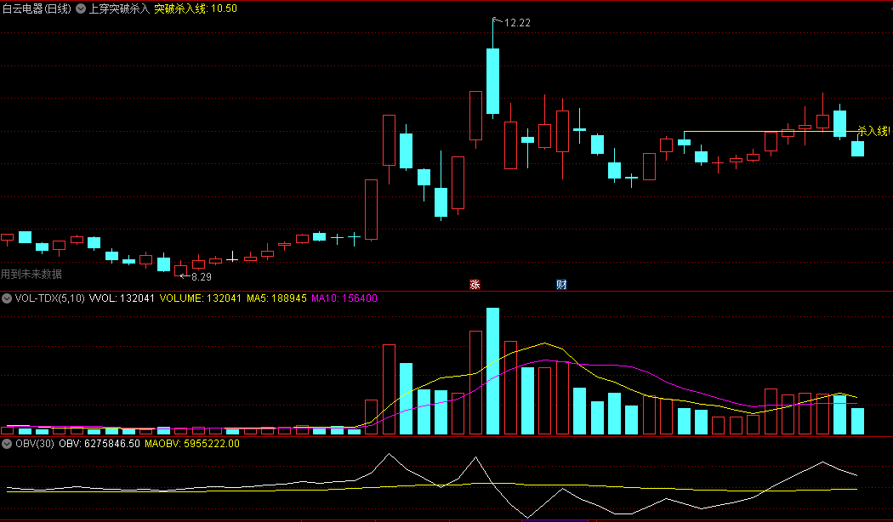Image resolution: width=893 pixels, height=522 pixels.
Task: Select the tallest cyan candle below 12.22
Action: 492,81
